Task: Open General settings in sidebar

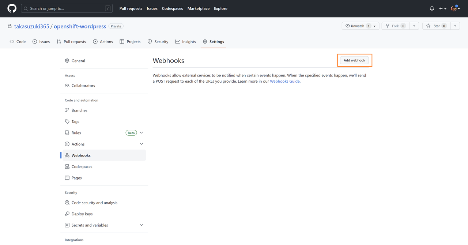Action: point(104,61)
